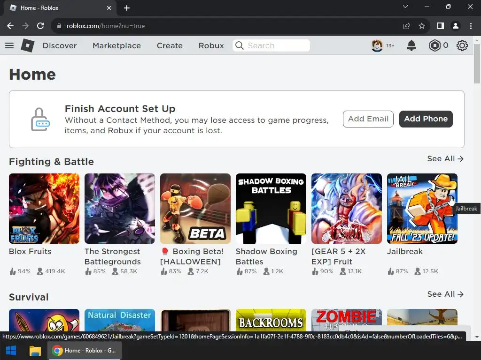
Task: Click the 13+ age label
Action: point(390,45)
